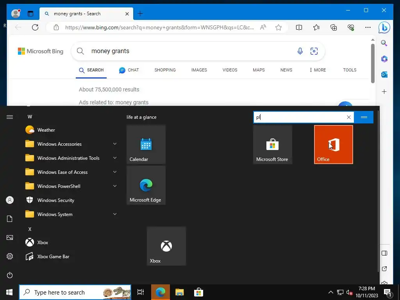This screenshot has height=300, width=400.
Task: Open the Microsoft Edge tile
Action: (146, 185)
